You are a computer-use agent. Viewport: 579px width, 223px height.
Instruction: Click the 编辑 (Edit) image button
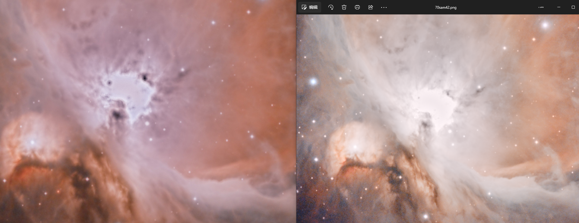(310, 7)
